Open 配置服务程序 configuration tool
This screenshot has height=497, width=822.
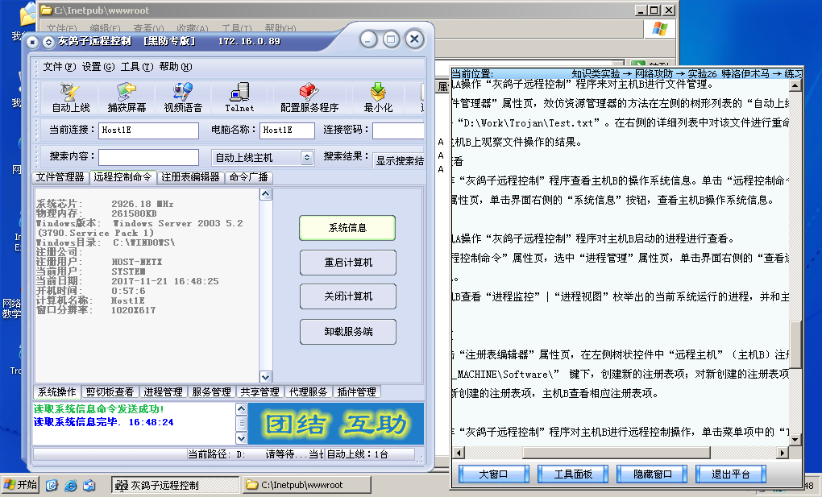click(x=309, y=98)
